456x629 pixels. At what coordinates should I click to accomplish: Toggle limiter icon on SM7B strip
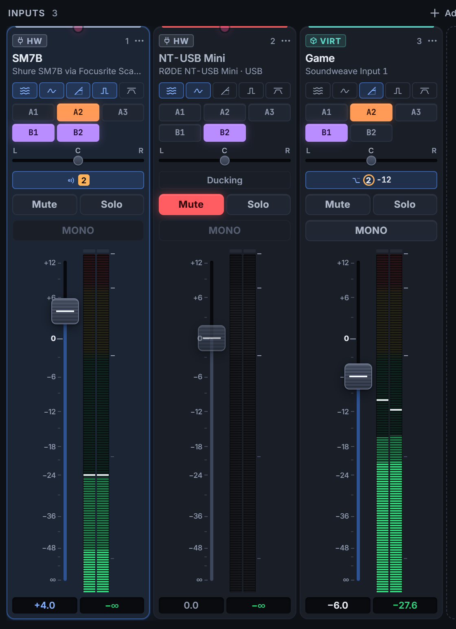point(132,90)
